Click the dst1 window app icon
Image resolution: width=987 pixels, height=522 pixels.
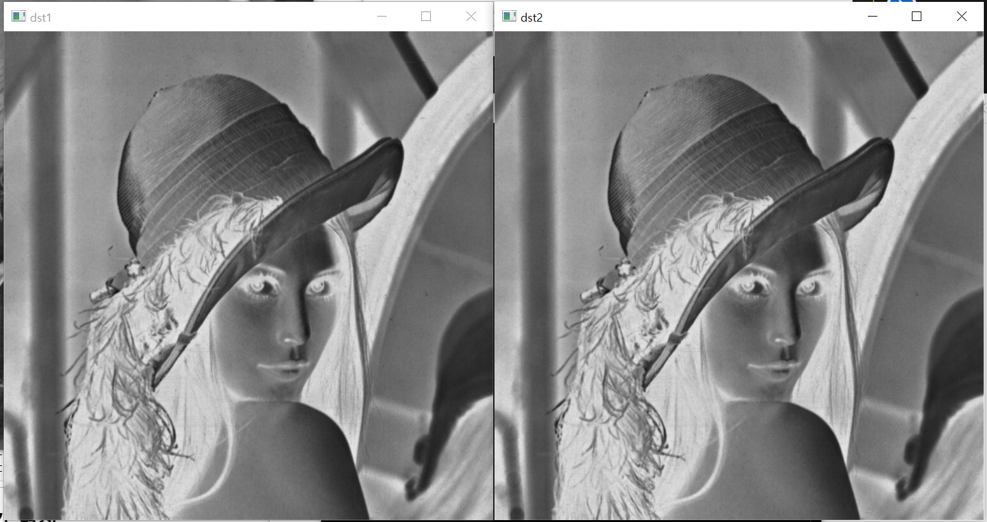coord(18,17)
